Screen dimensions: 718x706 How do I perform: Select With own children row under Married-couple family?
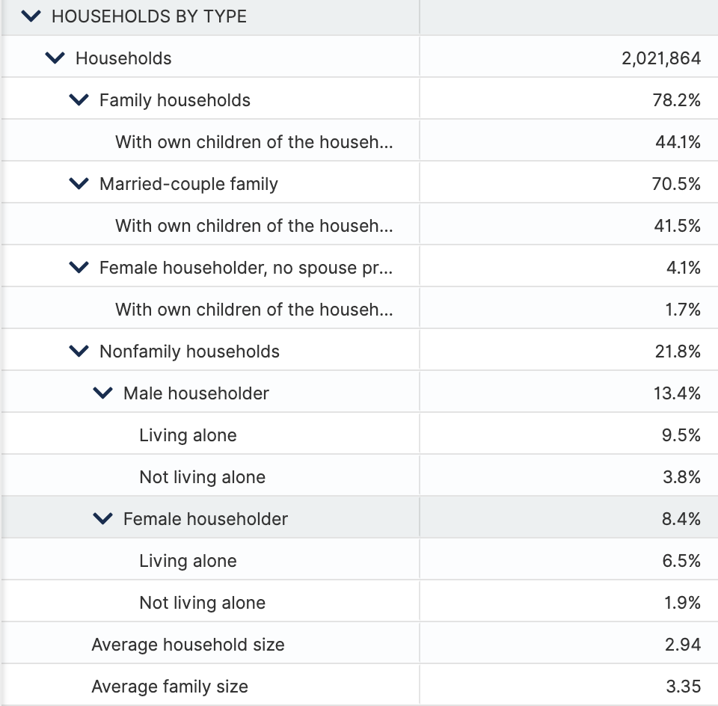point(359,225)
